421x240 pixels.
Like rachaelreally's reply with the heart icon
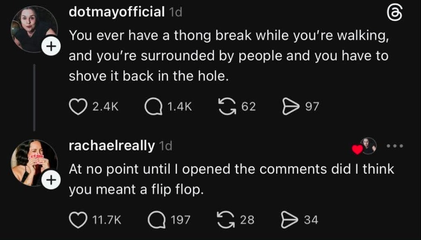coord(77,219)
